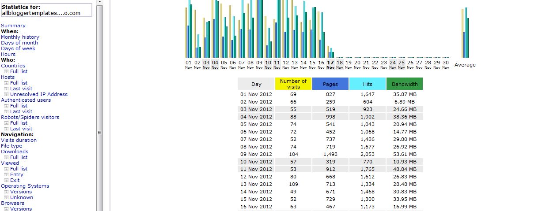The width and height of the screenshot is (542, 211).
Task: Open the File type report
Action: click(11, 146)
